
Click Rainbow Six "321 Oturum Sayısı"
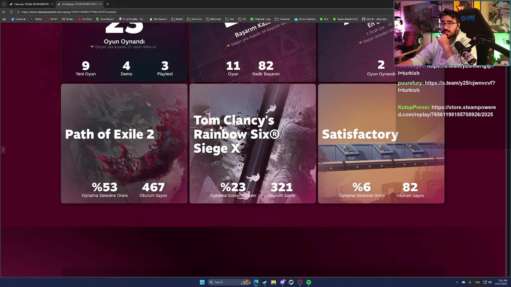pos(282,190)
